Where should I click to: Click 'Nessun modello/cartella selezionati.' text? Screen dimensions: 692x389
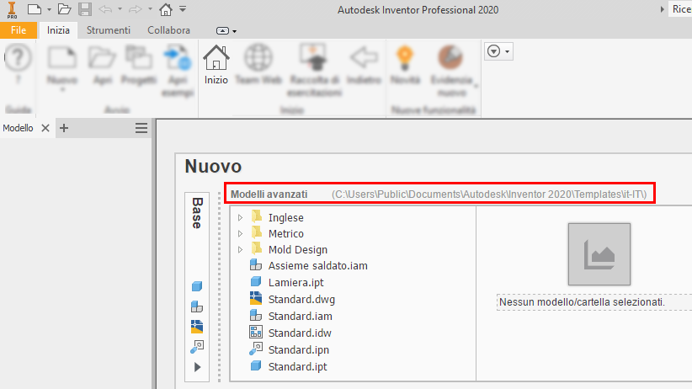[x=582, y=302]
